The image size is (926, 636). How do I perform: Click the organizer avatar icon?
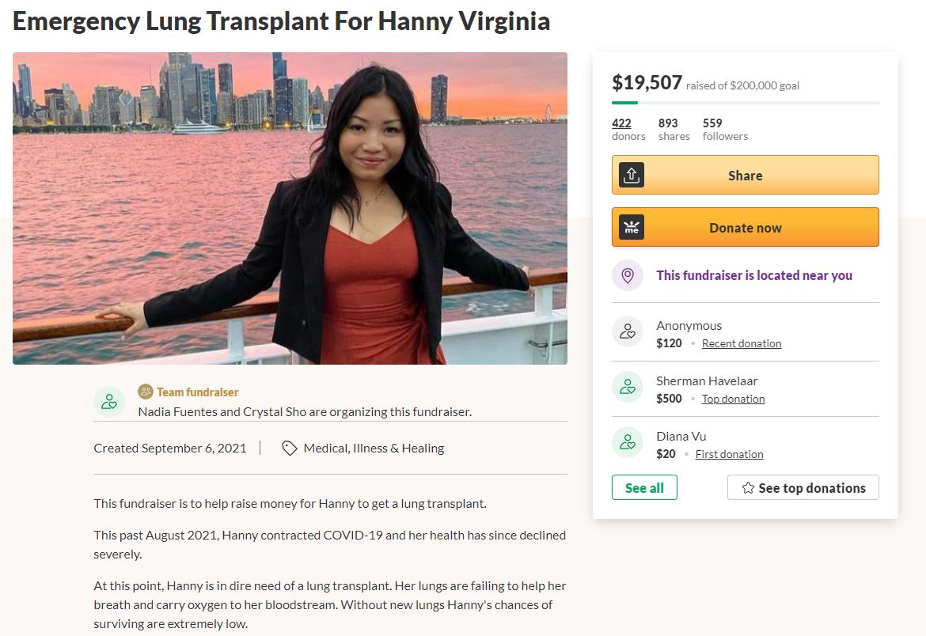coord(109,401)
